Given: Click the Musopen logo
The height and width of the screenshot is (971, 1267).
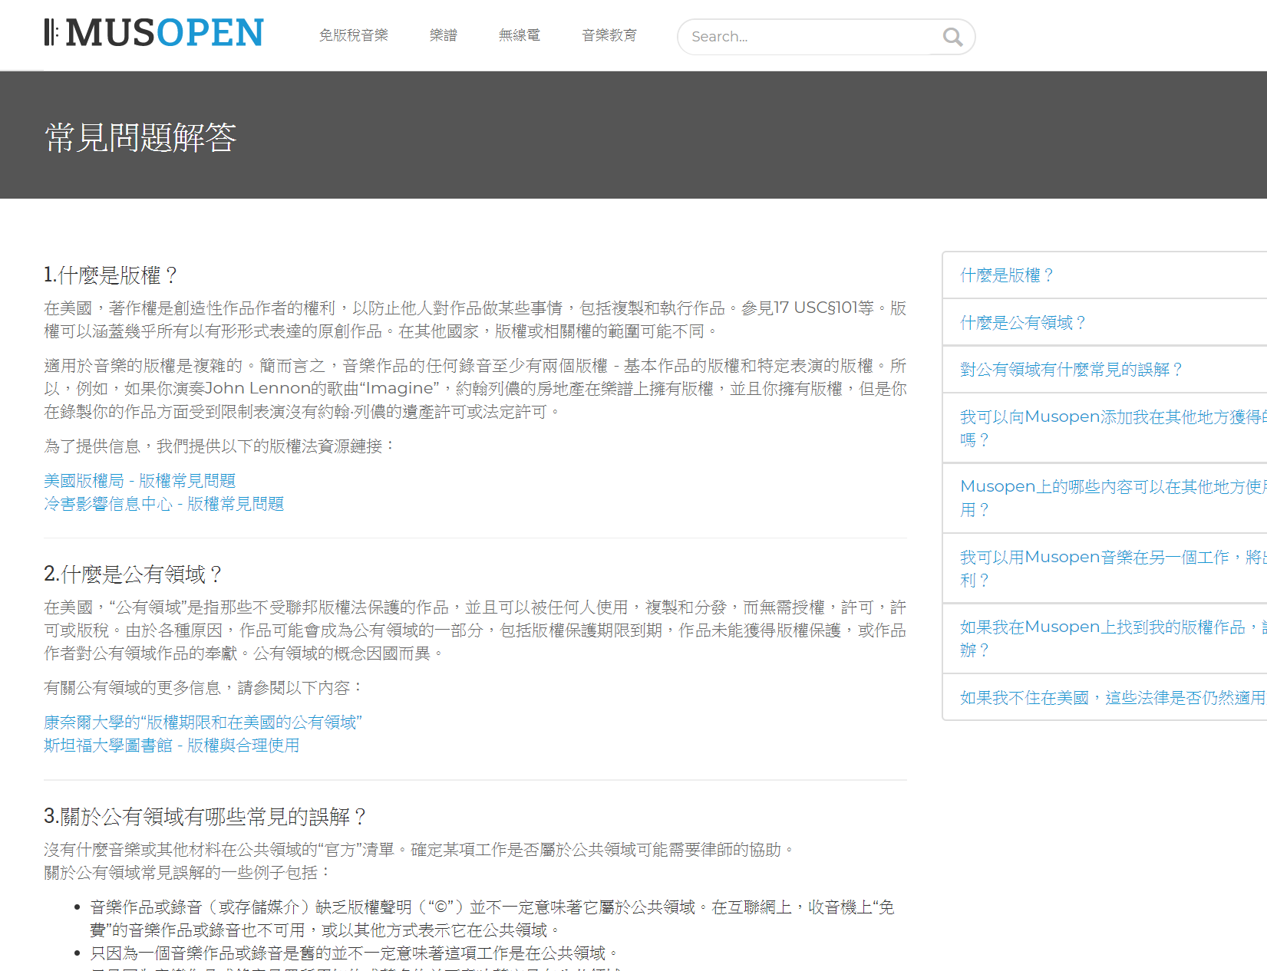Looking at the screenshot, I should (154, 33).
